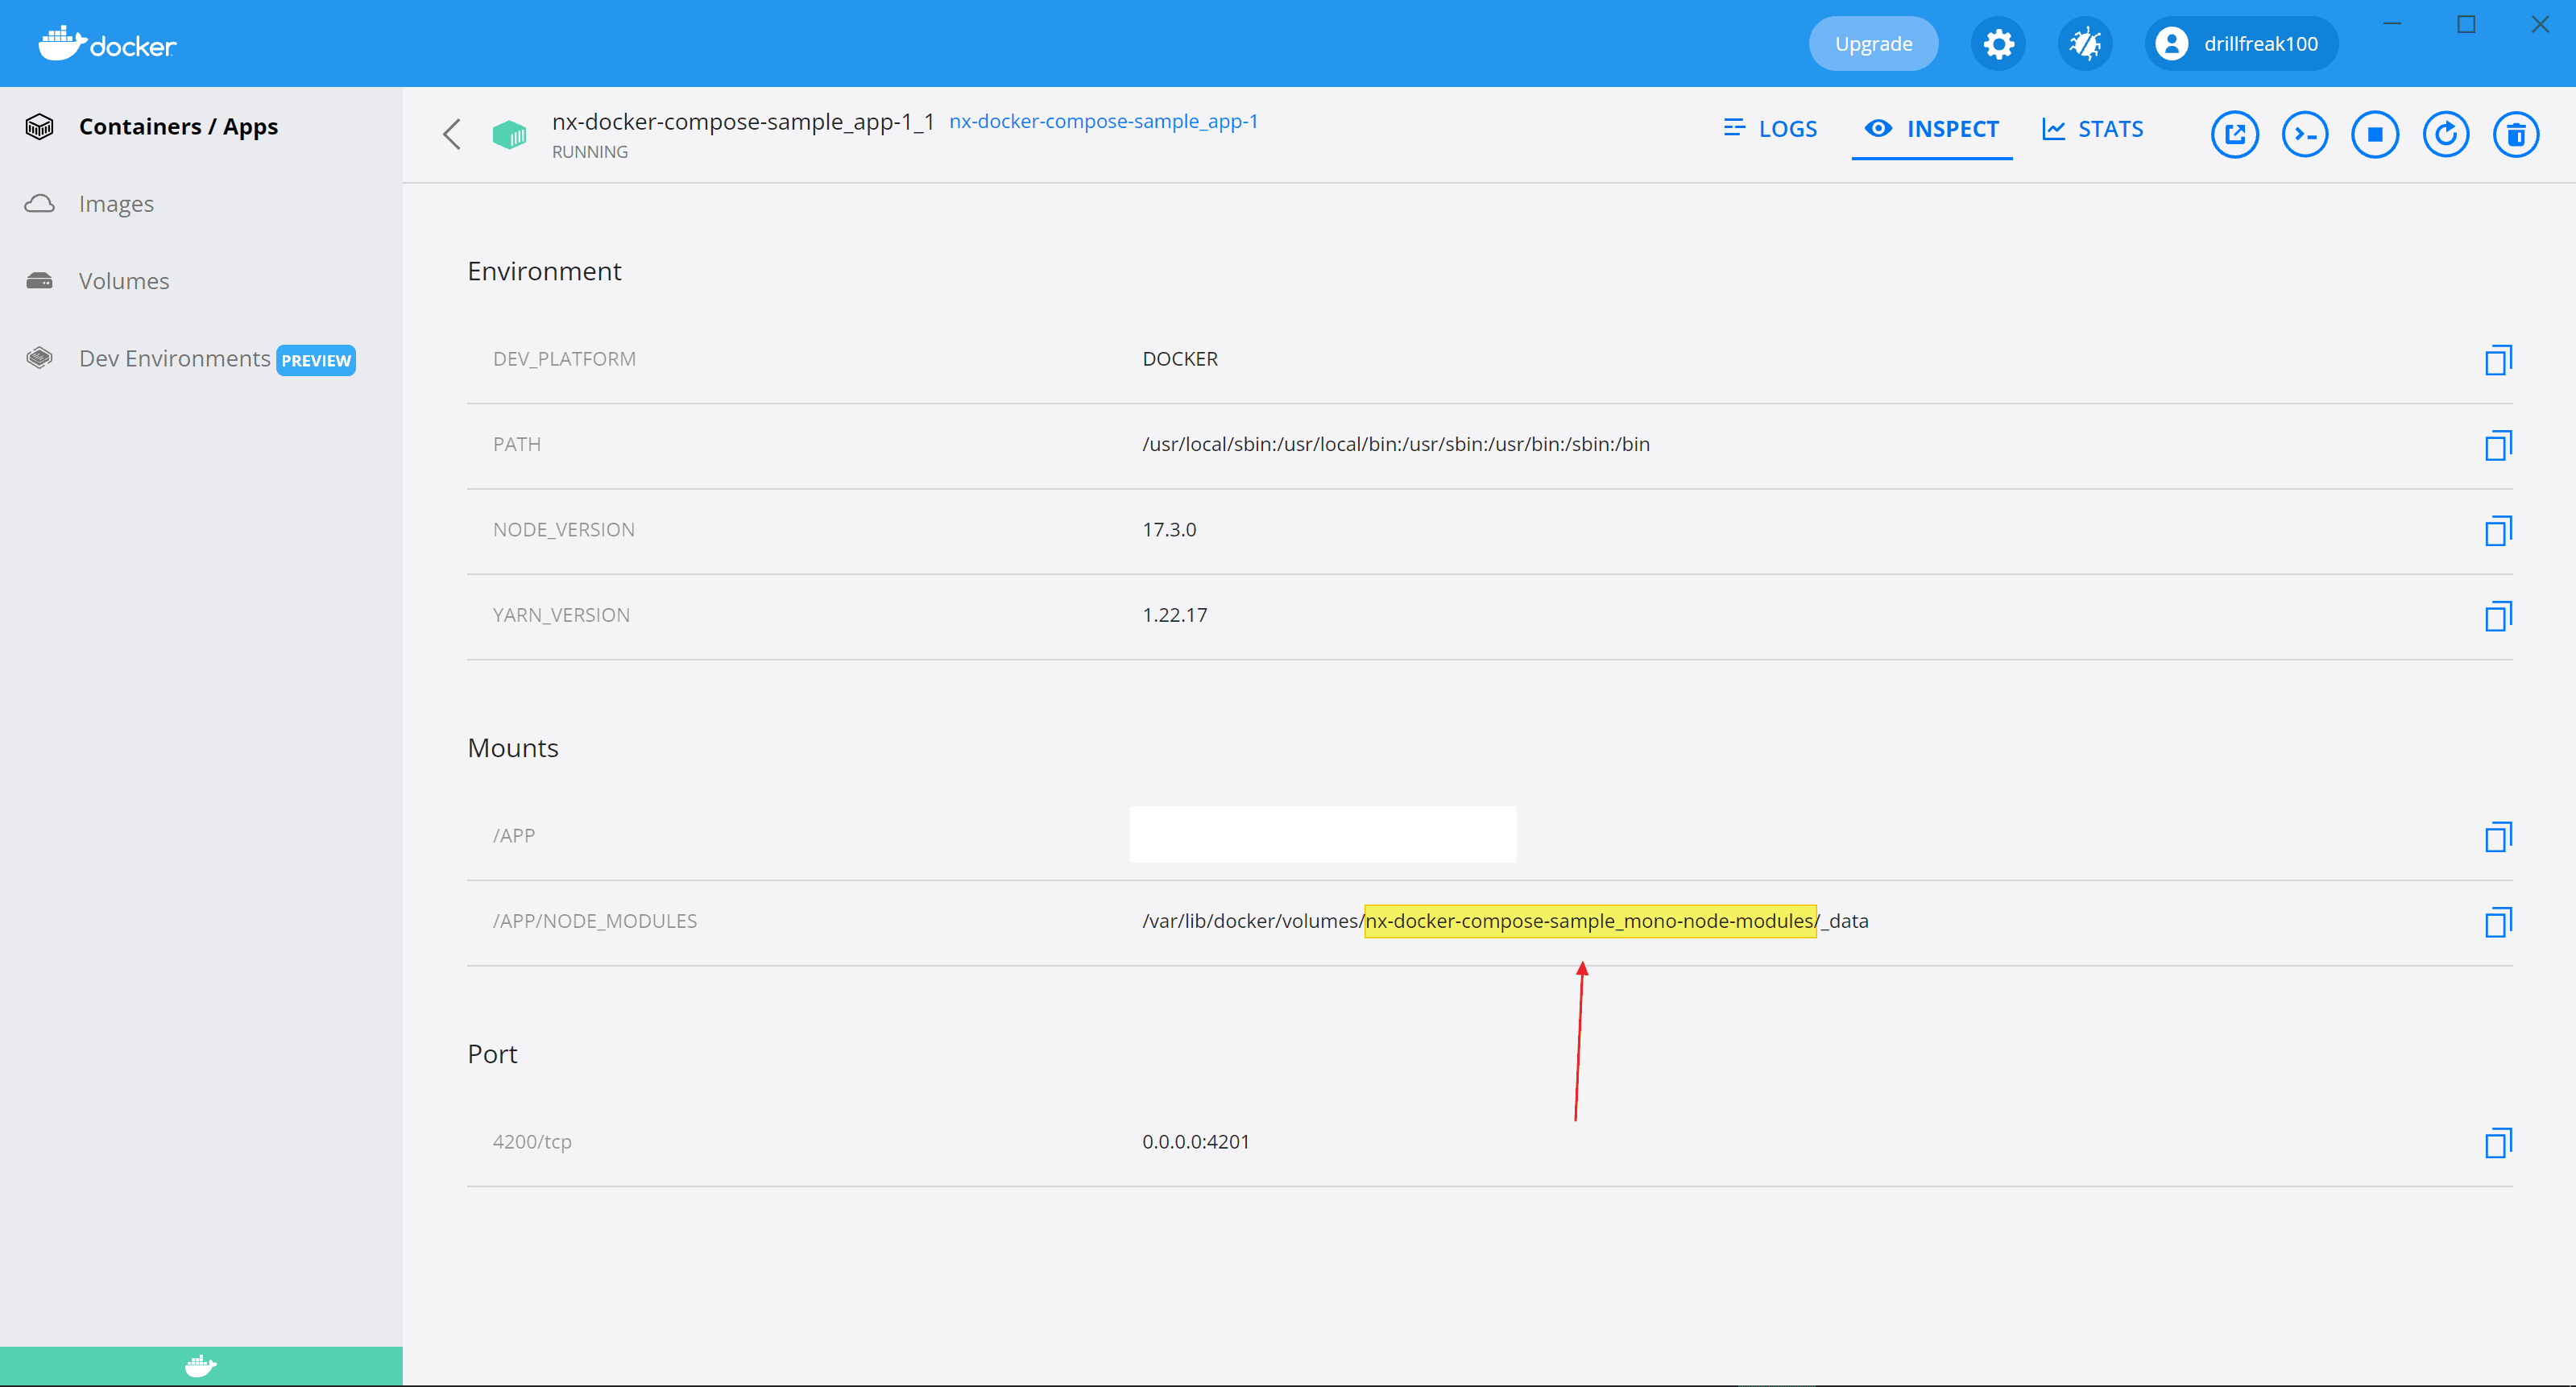Maximize the Docker Desktop window
Screen dimensions: 2576x1387
click(2466, 24)
